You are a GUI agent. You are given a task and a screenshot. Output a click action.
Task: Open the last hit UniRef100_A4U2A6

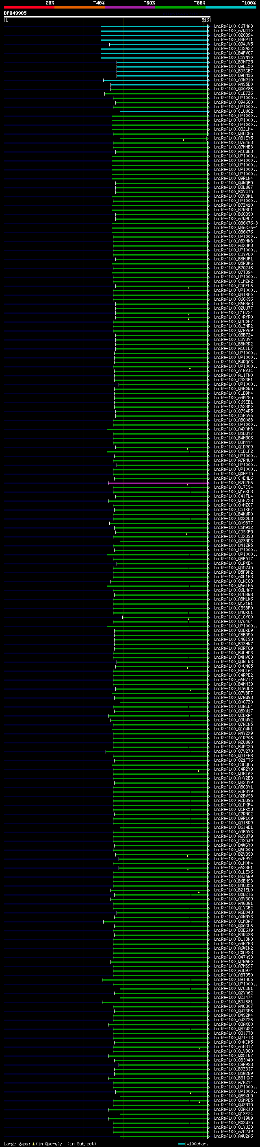pos(233,1136)
